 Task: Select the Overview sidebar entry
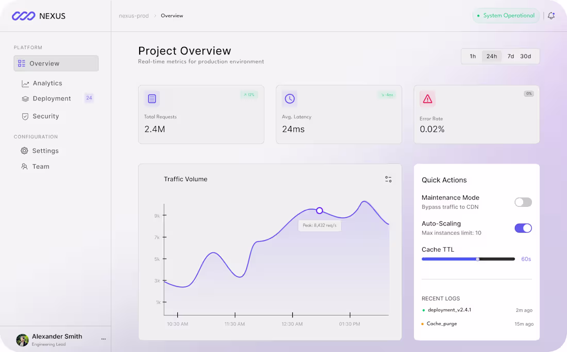coord(56,63)
